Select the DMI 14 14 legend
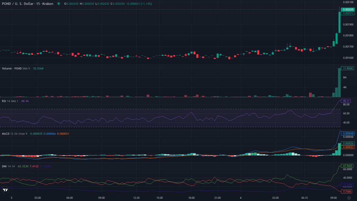The height and width of the screenshot is (201, 357). (9, 166)
